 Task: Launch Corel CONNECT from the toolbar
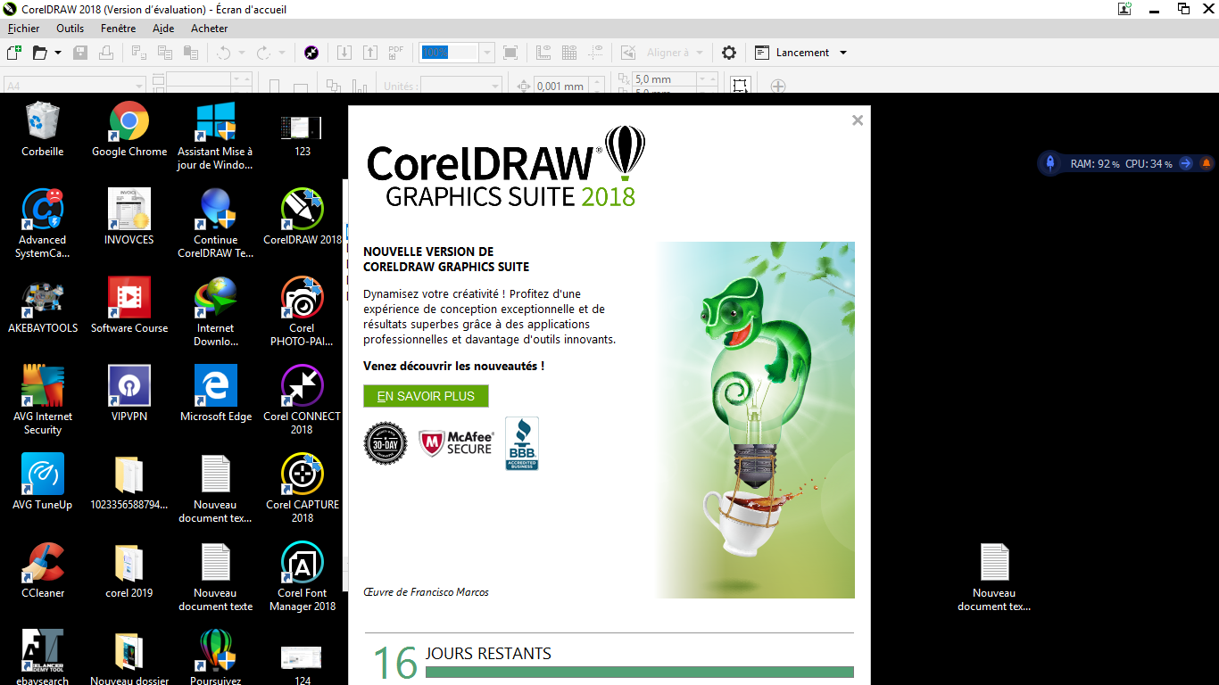[311, 53]
